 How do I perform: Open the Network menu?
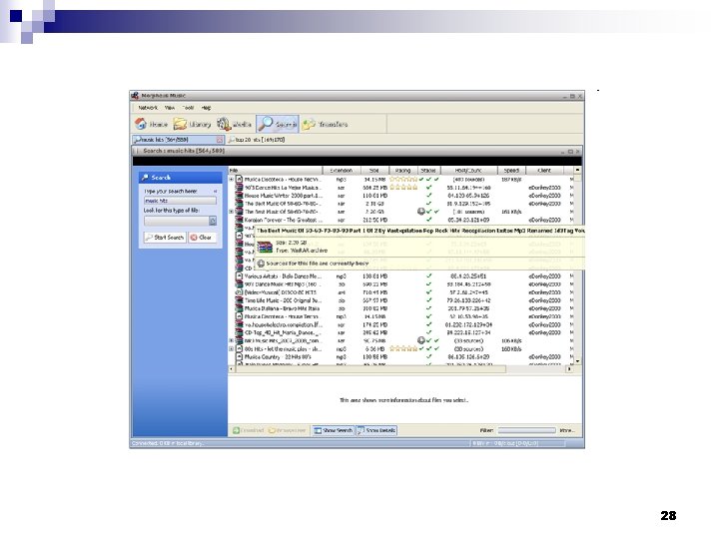pyautogui.click(x=148, y=108)
